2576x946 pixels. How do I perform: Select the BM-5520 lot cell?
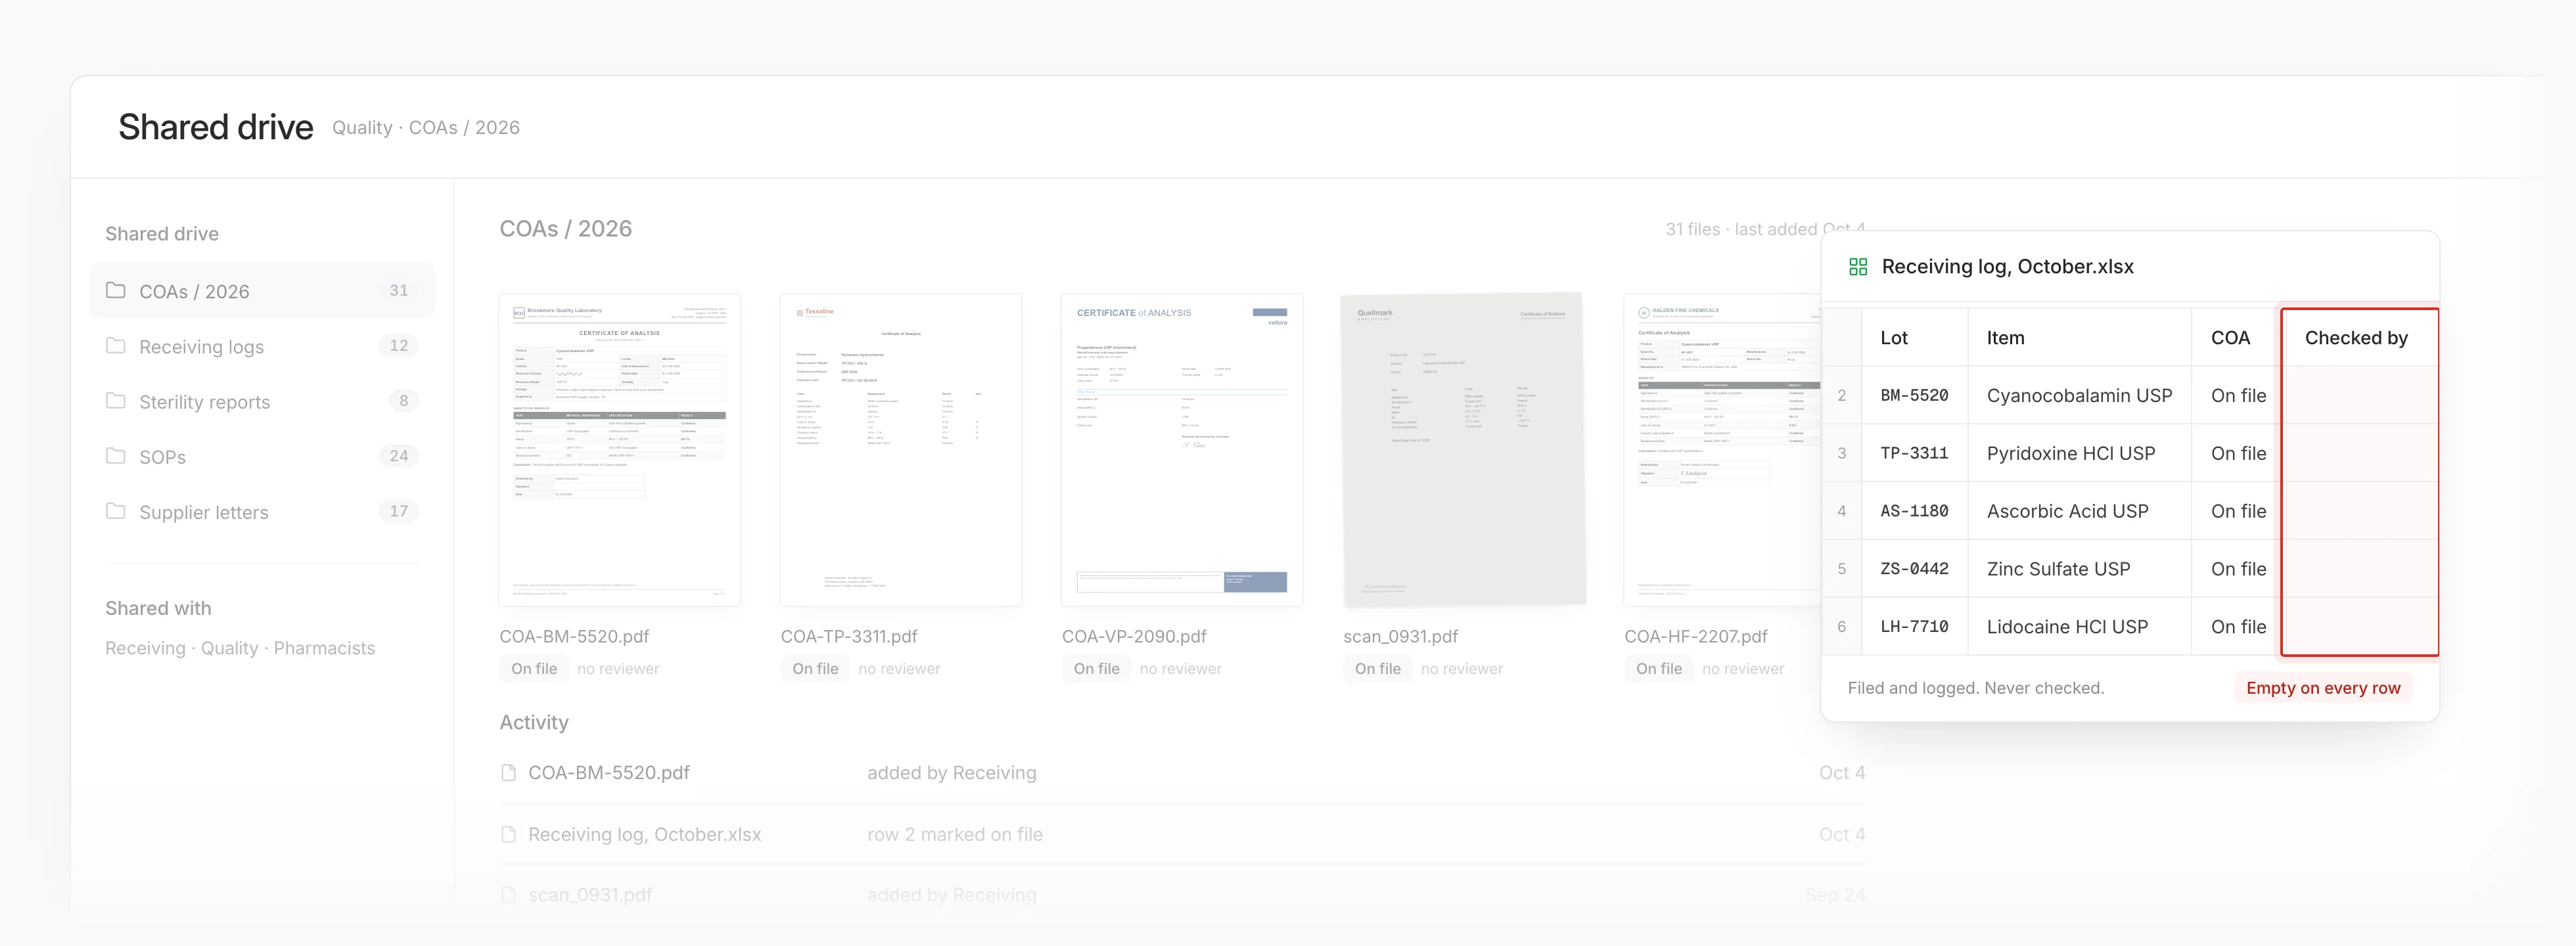click(1914, 395)
